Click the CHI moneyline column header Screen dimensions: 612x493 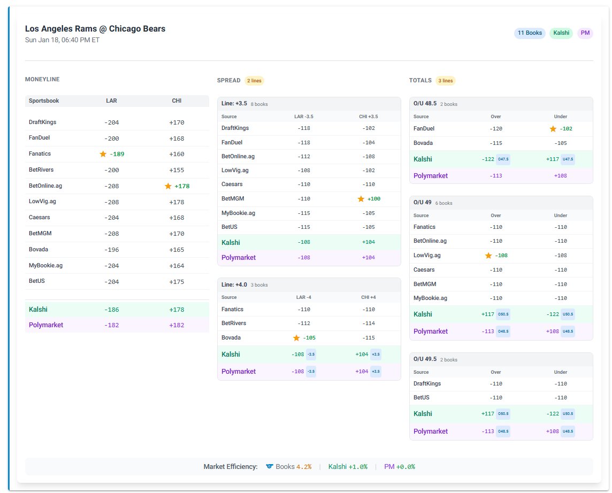[x=177, y=101]
